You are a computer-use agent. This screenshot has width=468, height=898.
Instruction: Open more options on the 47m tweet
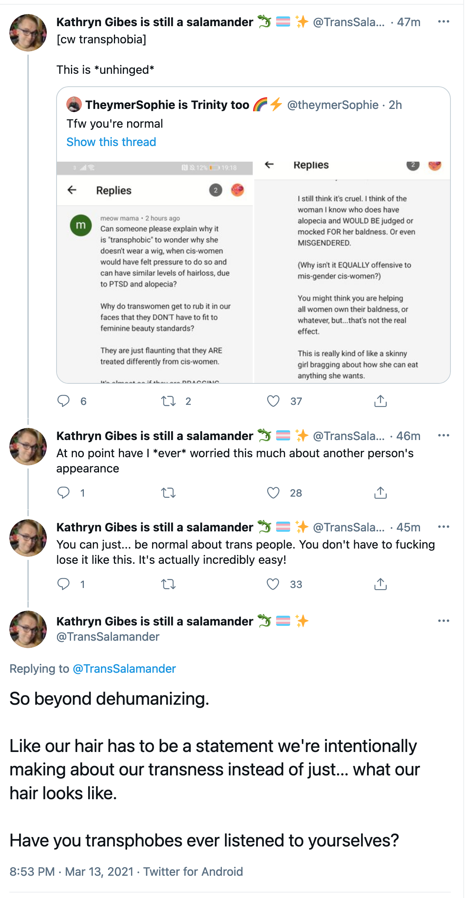pyautogui.click(x=443, y=22)
